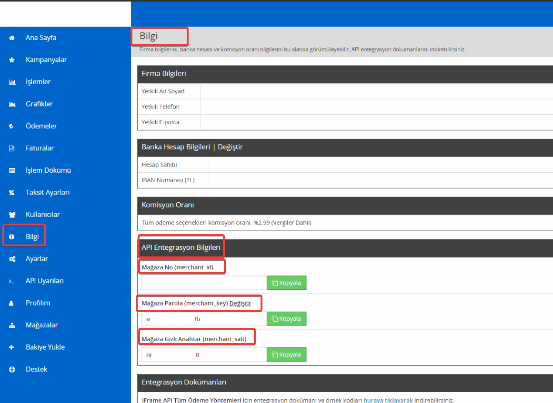Click the 'Mağaza No (merchant_id)' label
Image resolution: width=553 pixels, height=403 pixels.
177,267
